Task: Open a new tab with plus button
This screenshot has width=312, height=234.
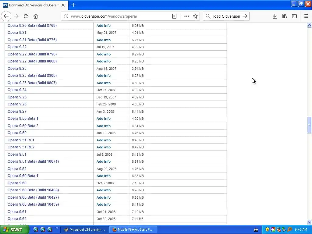Action: 73,5
